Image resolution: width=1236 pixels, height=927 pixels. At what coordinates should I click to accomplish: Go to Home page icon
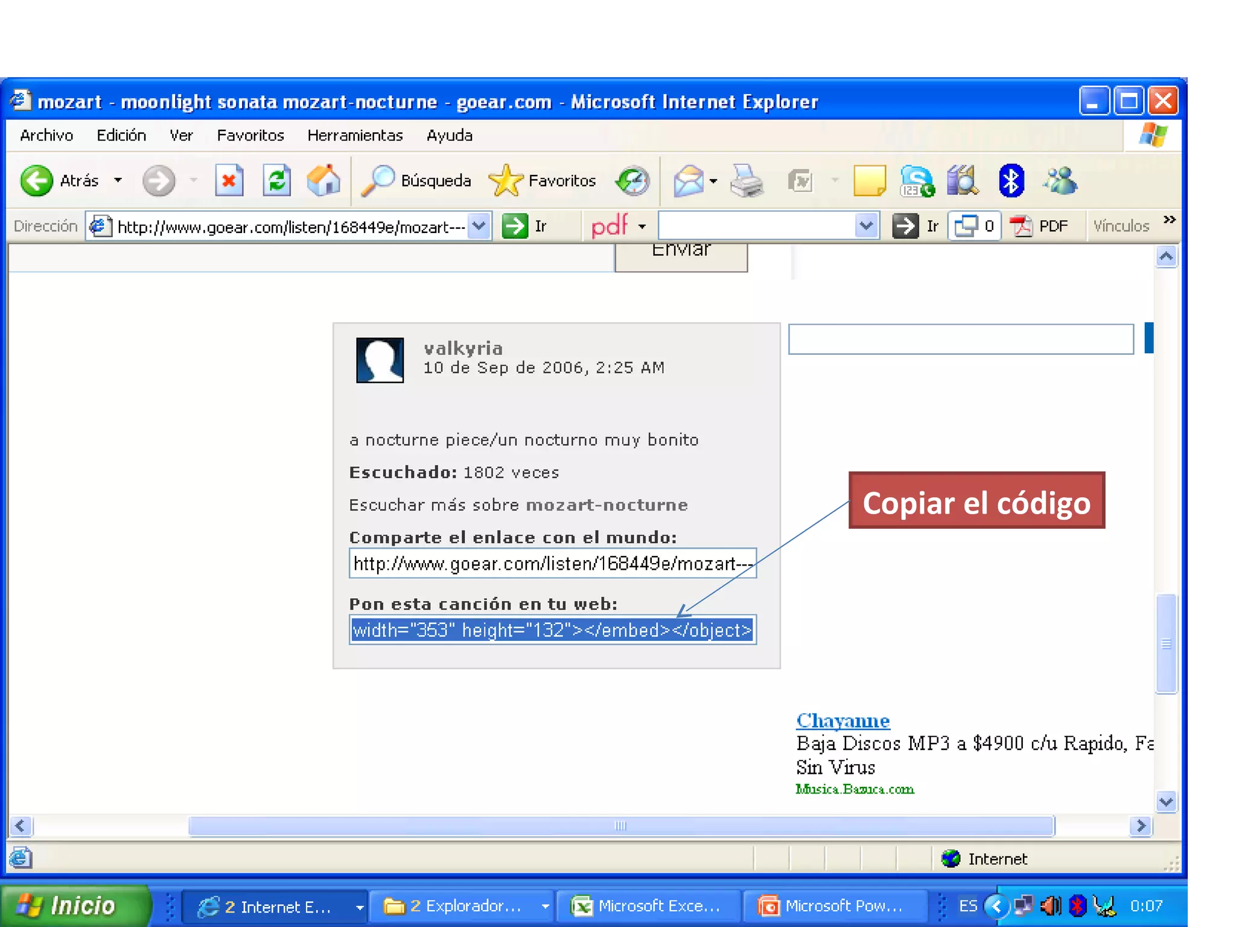tap(323, 180)
